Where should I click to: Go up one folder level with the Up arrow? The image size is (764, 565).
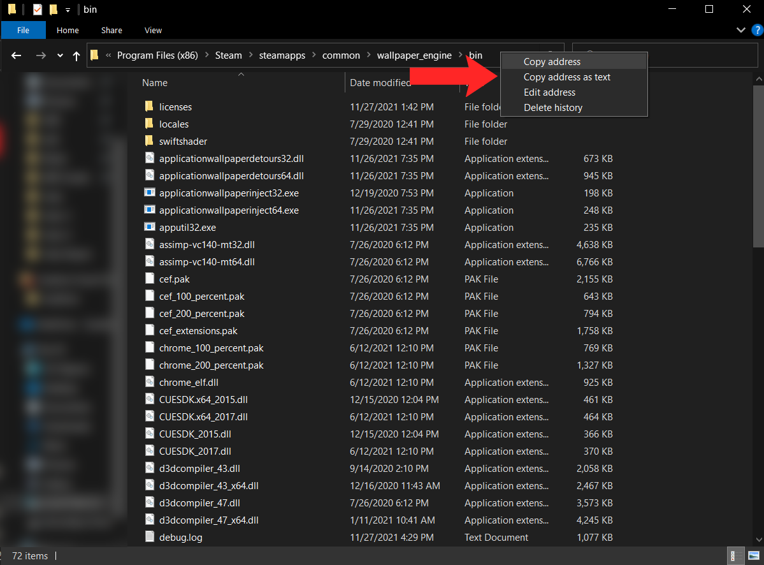[x=76, y=55]
